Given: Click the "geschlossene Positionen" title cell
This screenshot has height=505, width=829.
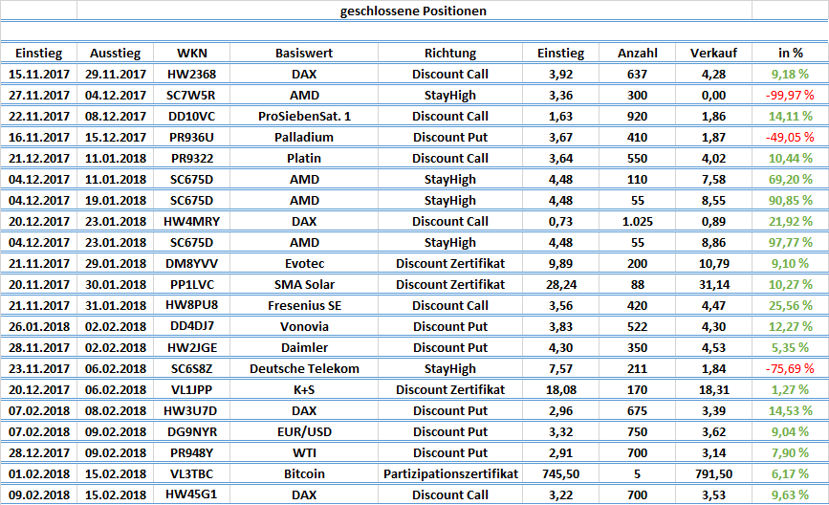Looking at the screenshot, I should (413, 11).
